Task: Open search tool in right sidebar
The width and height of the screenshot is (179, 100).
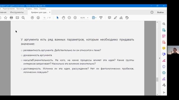Action: click(x=164, y=24)
